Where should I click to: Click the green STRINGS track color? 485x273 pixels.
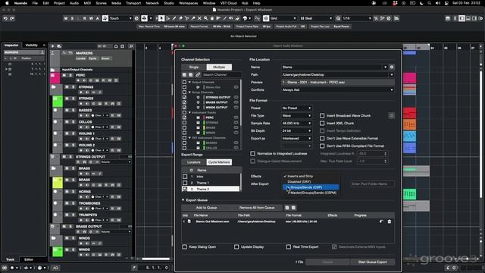click(x=58, y=101)
